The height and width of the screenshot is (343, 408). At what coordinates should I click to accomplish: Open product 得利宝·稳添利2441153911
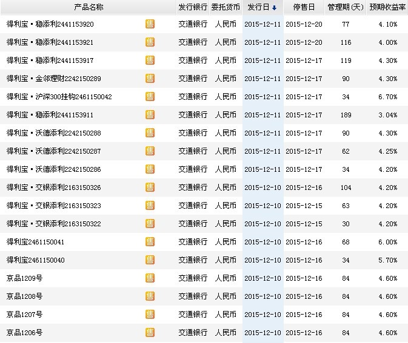click(50, 115)
